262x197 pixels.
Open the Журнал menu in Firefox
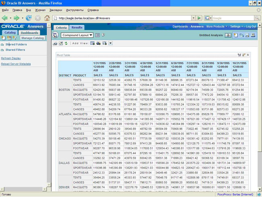40,10
